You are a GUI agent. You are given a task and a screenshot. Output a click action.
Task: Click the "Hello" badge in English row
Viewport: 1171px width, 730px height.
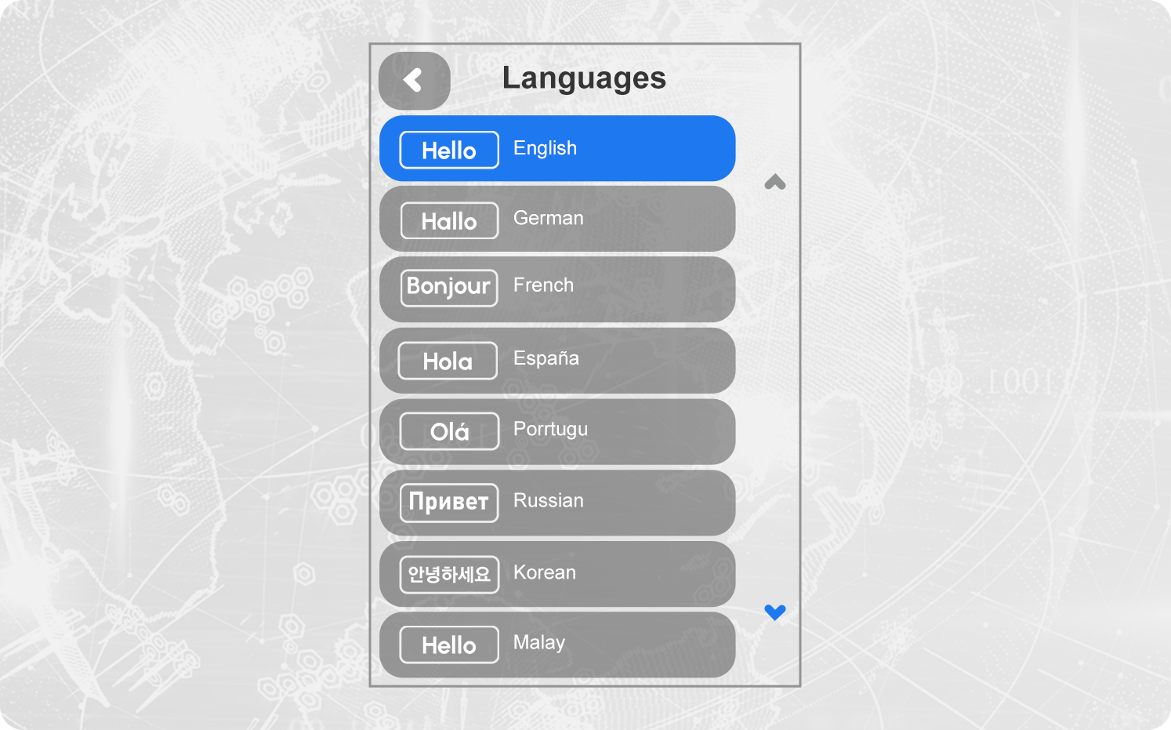449,150
